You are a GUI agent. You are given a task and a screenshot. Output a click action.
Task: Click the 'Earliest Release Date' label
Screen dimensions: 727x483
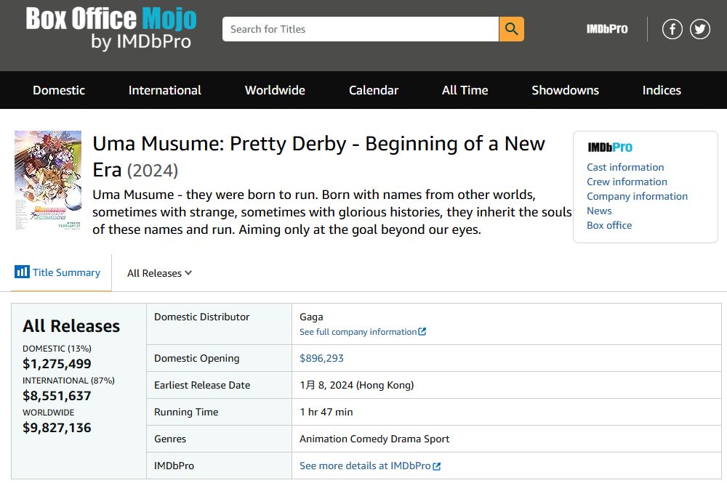(x=202, y=385)
